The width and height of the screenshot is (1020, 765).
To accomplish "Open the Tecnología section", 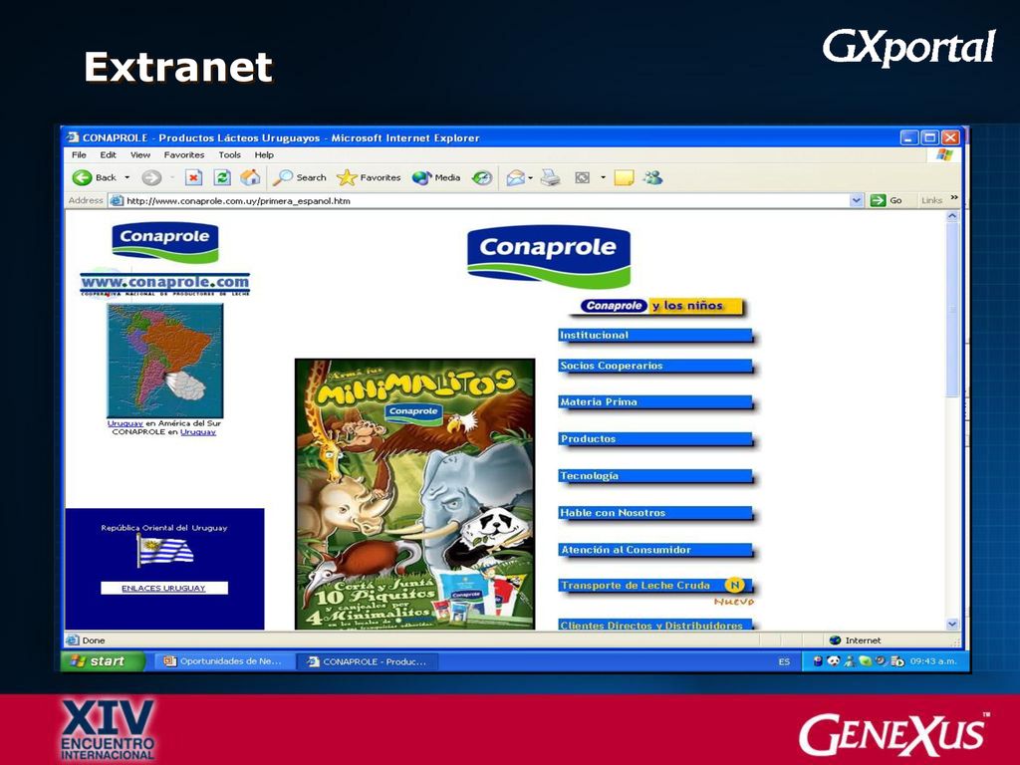I will 655,476.
